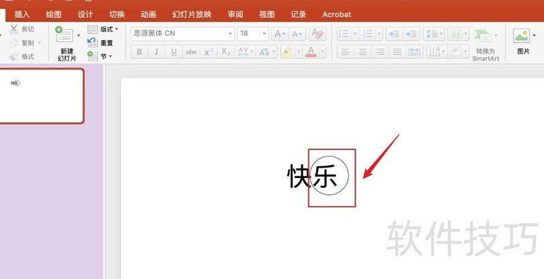The image size is (544, 279).
Task: Open the text direction menu
Action: point(436,52)
